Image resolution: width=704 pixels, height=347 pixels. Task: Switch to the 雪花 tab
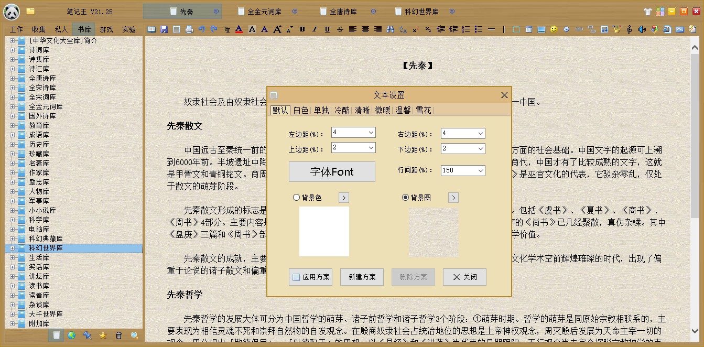coord(423,111)
